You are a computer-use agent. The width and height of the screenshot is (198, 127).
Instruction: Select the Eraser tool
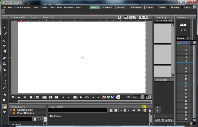point(4,58)
